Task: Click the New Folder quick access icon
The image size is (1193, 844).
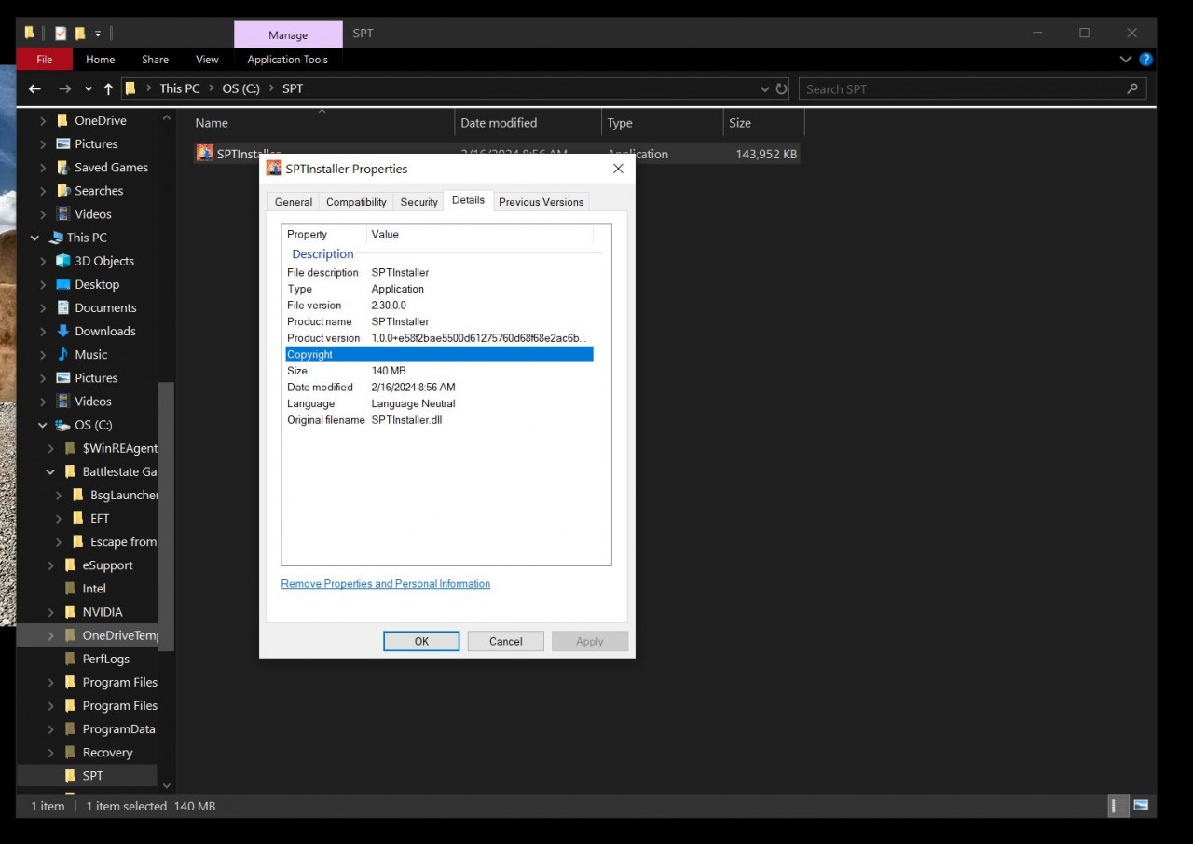Action: point(80,34)
